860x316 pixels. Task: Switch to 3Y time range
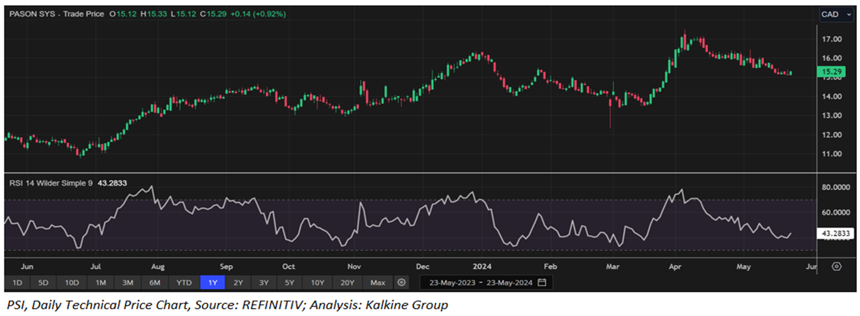pos(264,283)
